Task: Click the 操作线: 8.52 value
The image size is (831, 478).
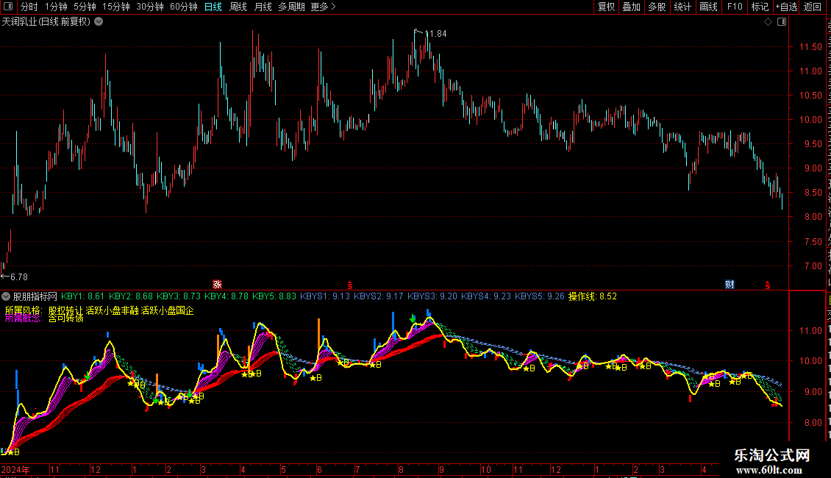Action: coord(593,297)
